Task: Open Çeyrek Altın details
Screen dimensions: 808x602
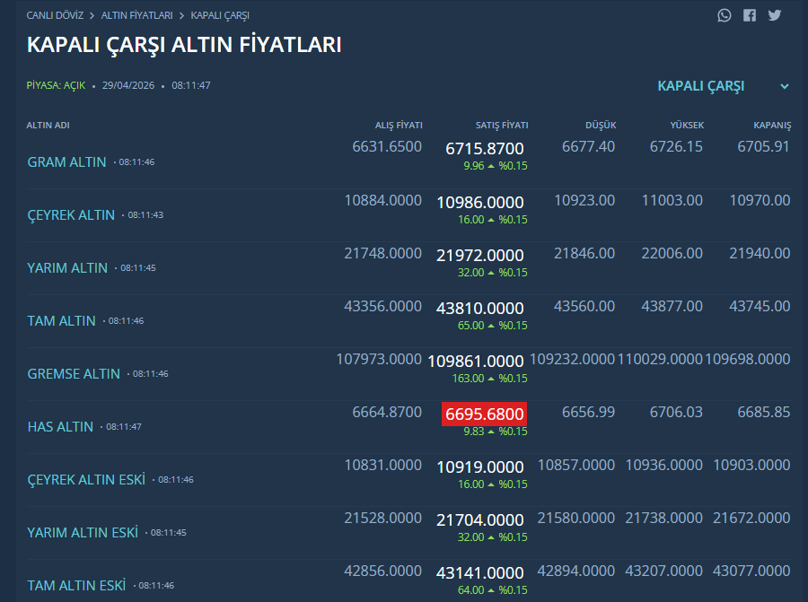Action: tap(72, 215)
